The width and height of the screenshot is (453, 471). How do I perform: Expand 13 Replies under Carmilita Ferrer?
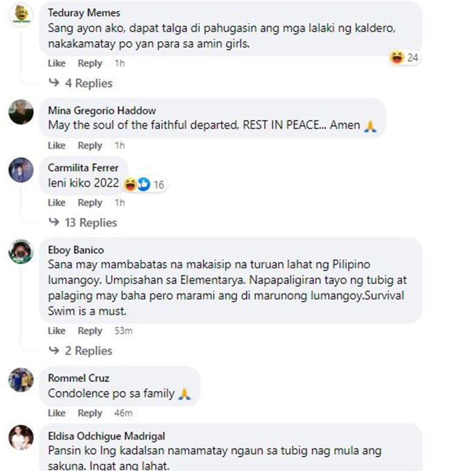tap(83, 223)
